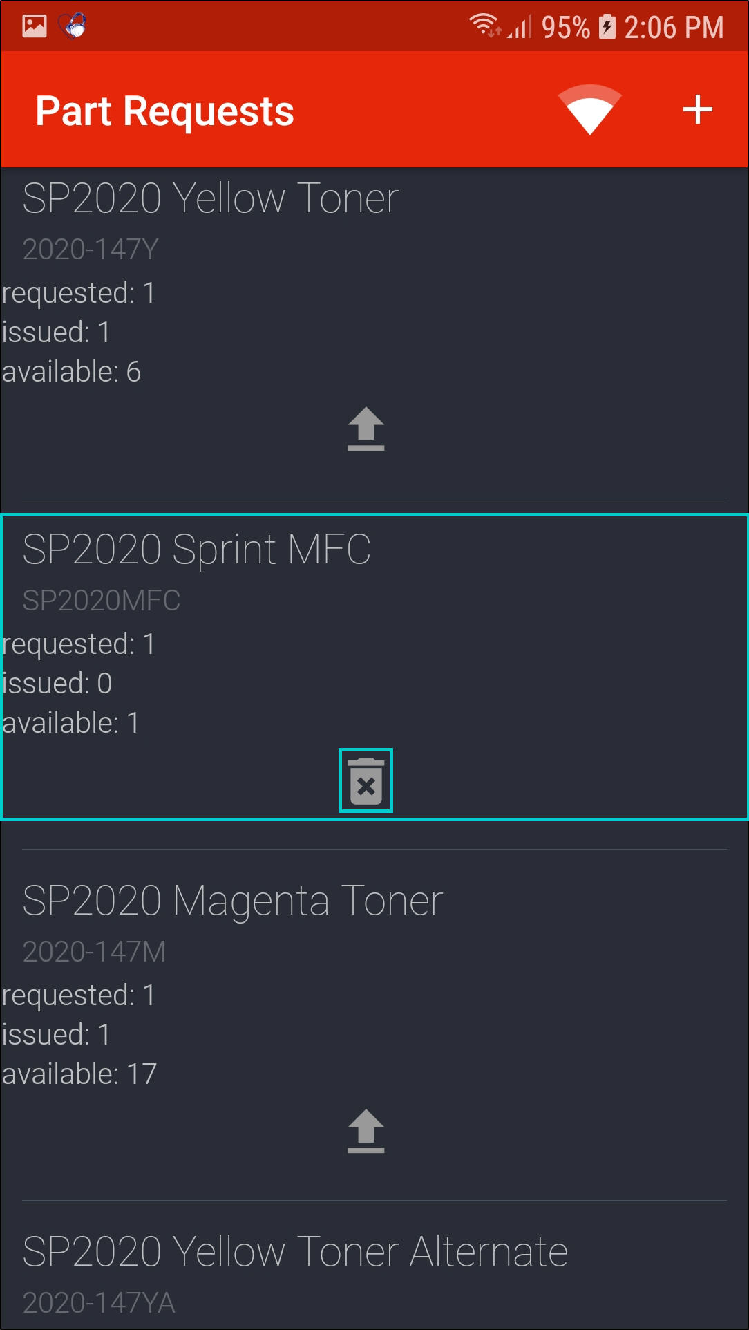
Task: Open the SP2020 Magenta Toner item
Action: click(233, 901)
